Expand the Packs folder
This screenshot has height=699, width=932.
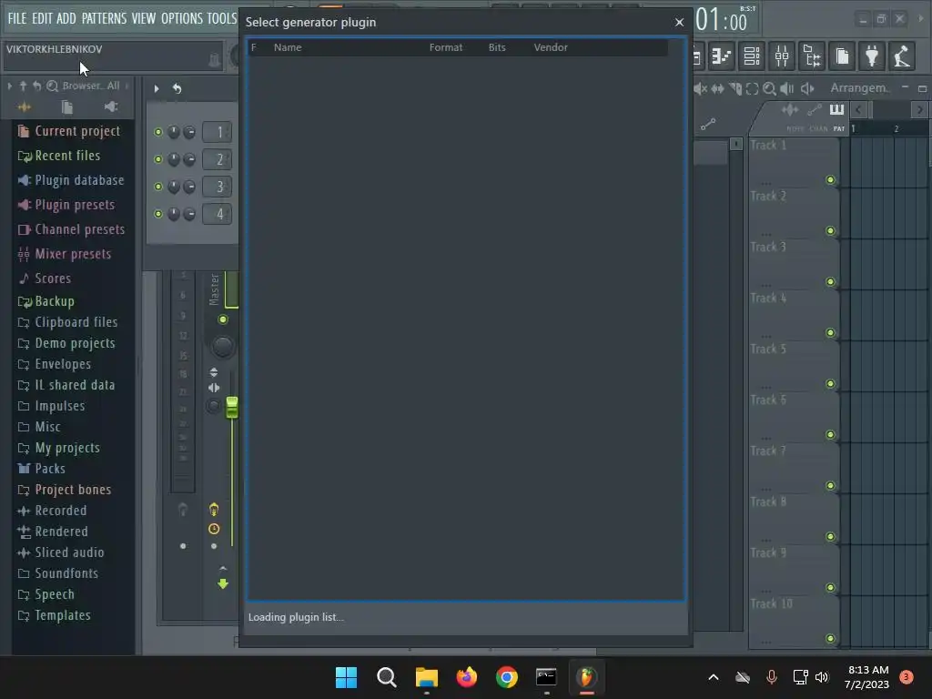pyautogui.click(x=42, y=469)
